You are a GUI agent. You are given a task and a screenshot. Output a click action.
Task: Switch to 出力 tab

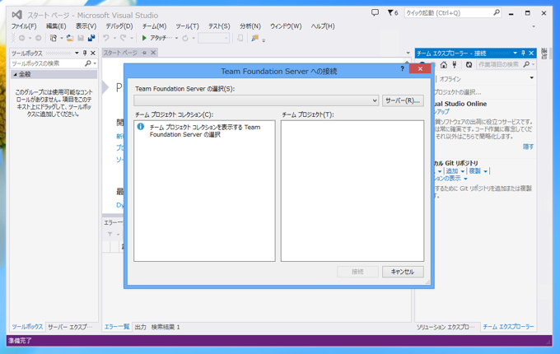pyautogui.click(x=140, y=327)
